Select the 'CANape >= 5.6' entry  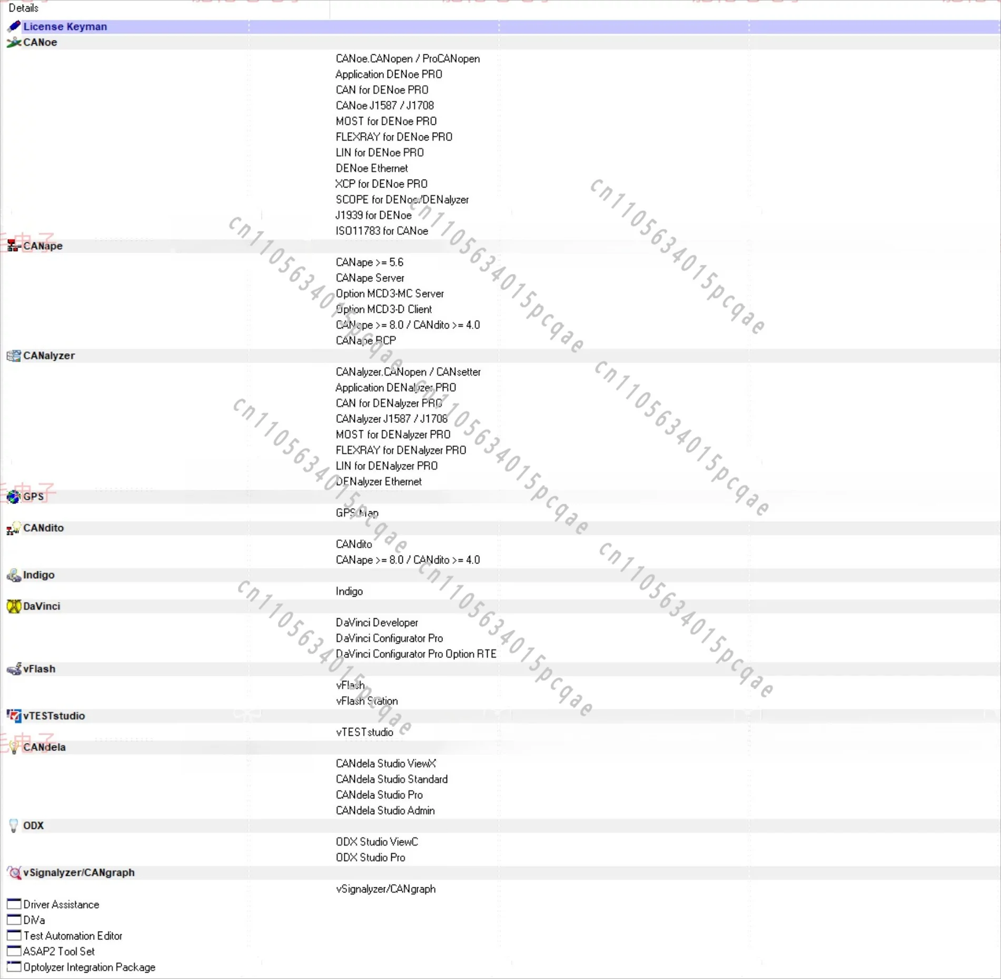[370, 262]
